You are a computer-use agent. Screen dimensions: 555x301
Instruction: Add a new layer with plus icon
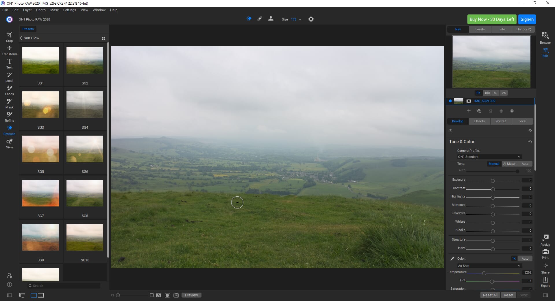point(469,111)
